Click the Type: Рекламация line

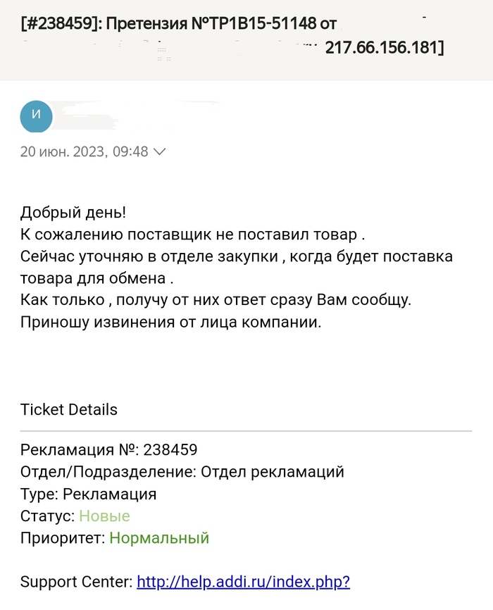click(89, 494)
